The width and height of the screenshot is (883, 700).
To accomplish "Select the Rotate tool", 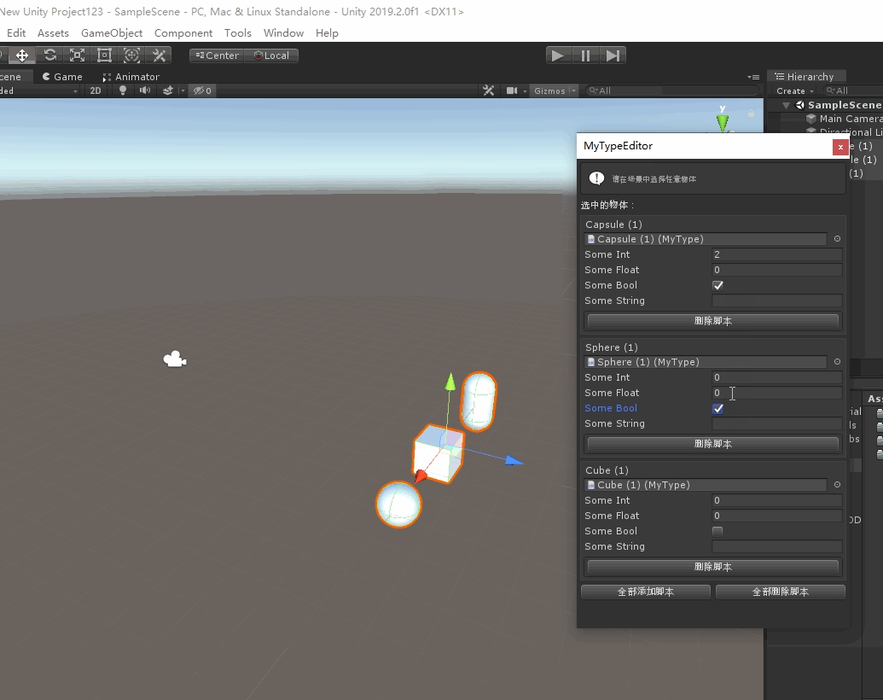I will [x=49, y=55].
